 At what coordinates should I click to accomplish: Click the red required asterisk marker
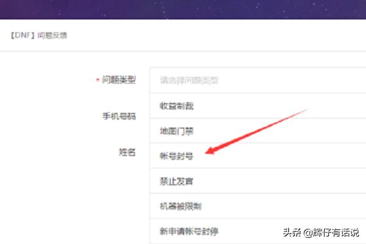[98, 81]
